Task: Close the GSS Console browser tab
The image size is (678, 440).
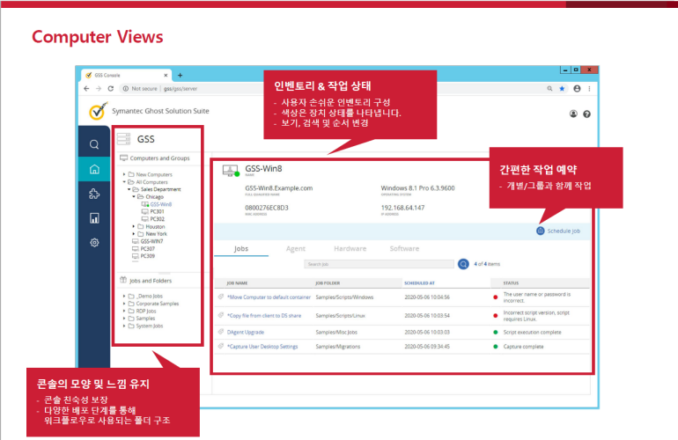Action: (x=166, y=75)
